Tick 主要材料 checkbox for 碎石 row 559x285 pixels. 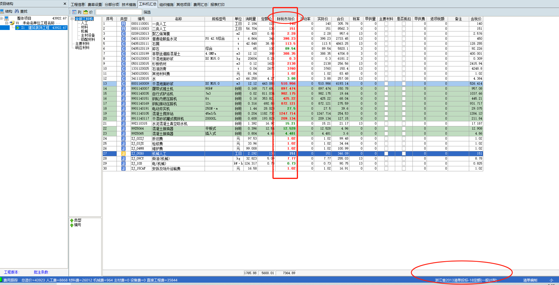(386, 49)
